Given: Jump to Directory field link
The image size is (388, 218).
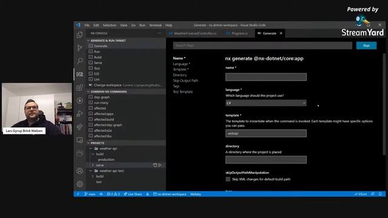Looking at the screenshot, I should [x=179, y=75].
